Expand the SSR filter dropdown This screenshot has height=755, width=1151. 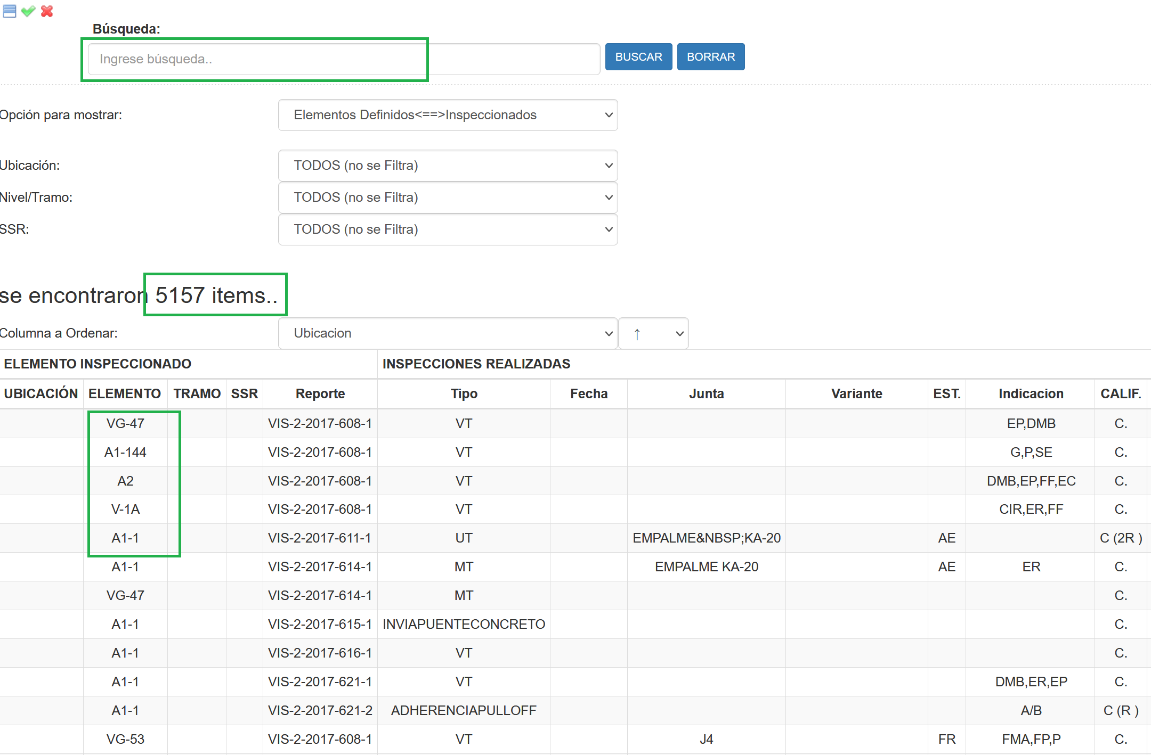pyautogui.click(x=448, y=229)
